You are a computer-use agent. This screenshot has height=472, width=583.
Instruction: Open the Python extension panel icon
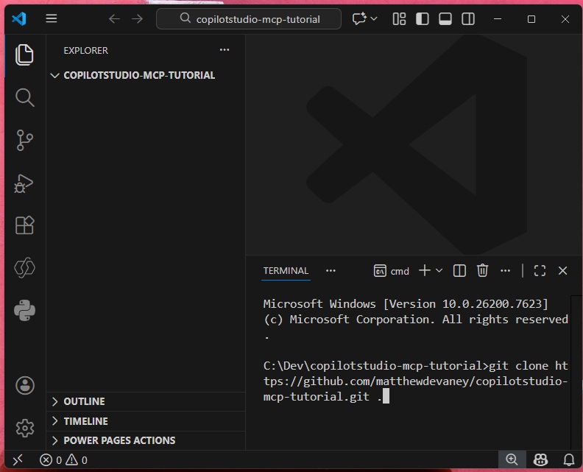click(25, 311)
